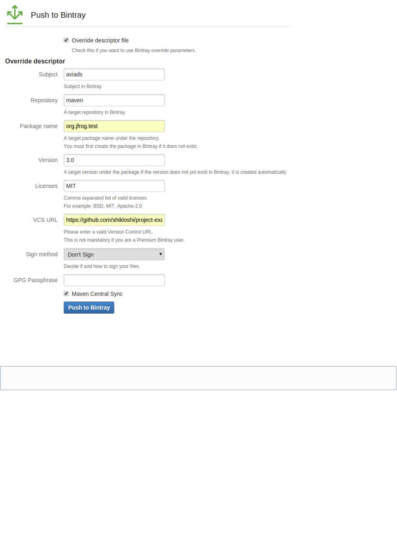
Task: Click the Licenses field label
Action: point(47,186)
